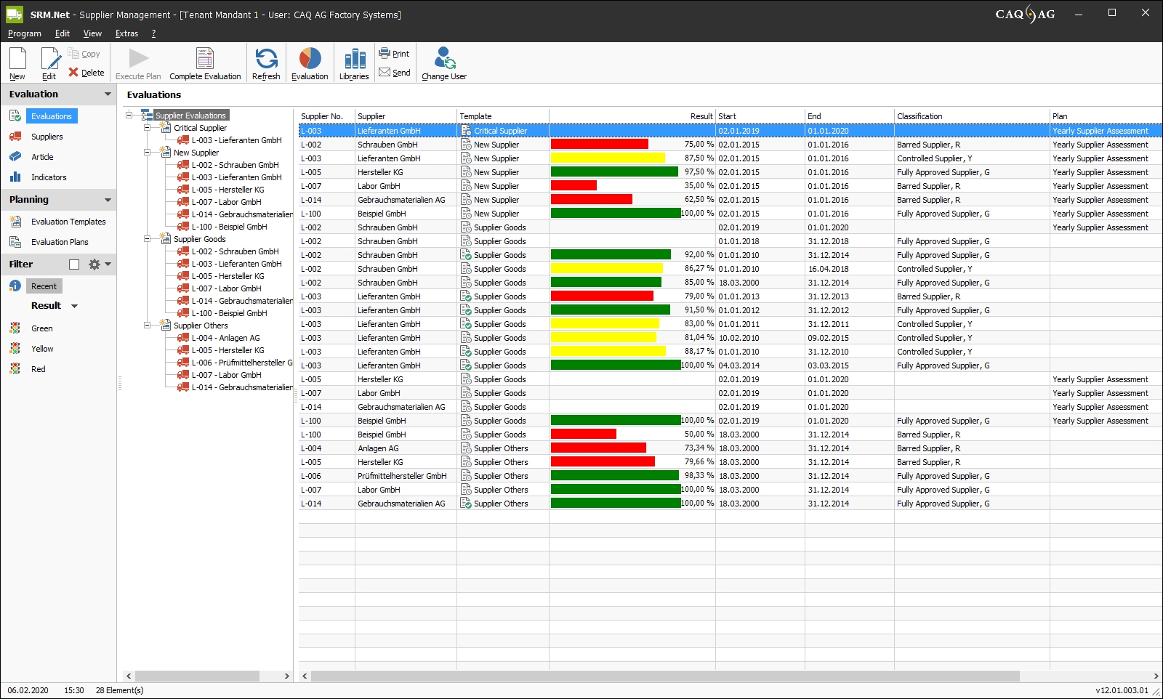Filter by Green result
This screenshot has width=1163, height=699.
click(41, 328)
